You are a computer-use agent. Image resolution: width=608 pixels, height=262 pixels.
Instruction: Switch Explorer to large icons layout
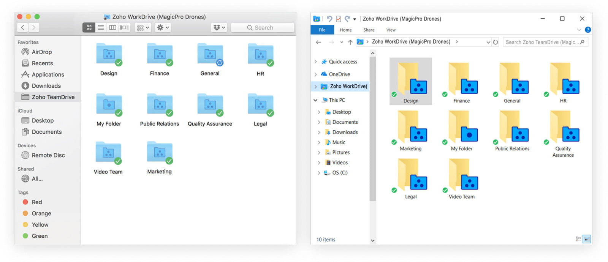point(587,239)
